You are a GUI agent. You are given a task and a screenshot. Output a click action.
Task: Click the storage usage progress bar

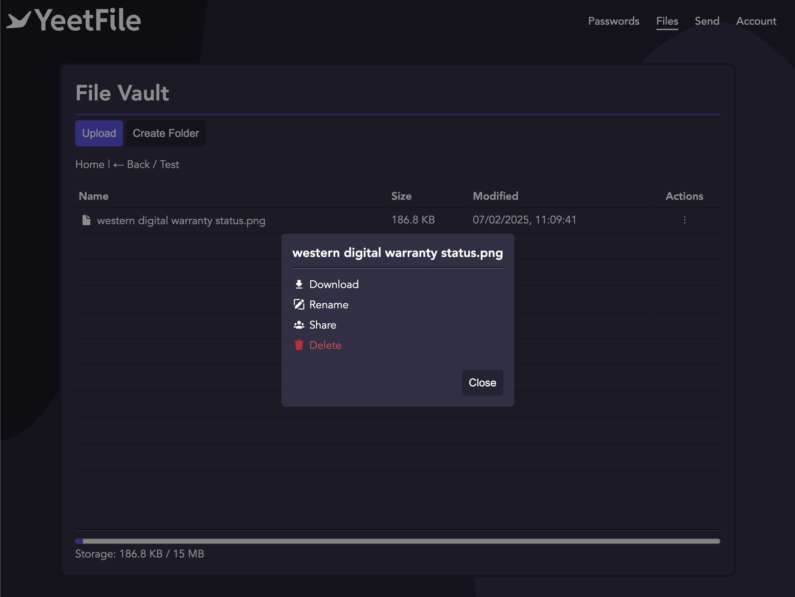tap(397, 541)
